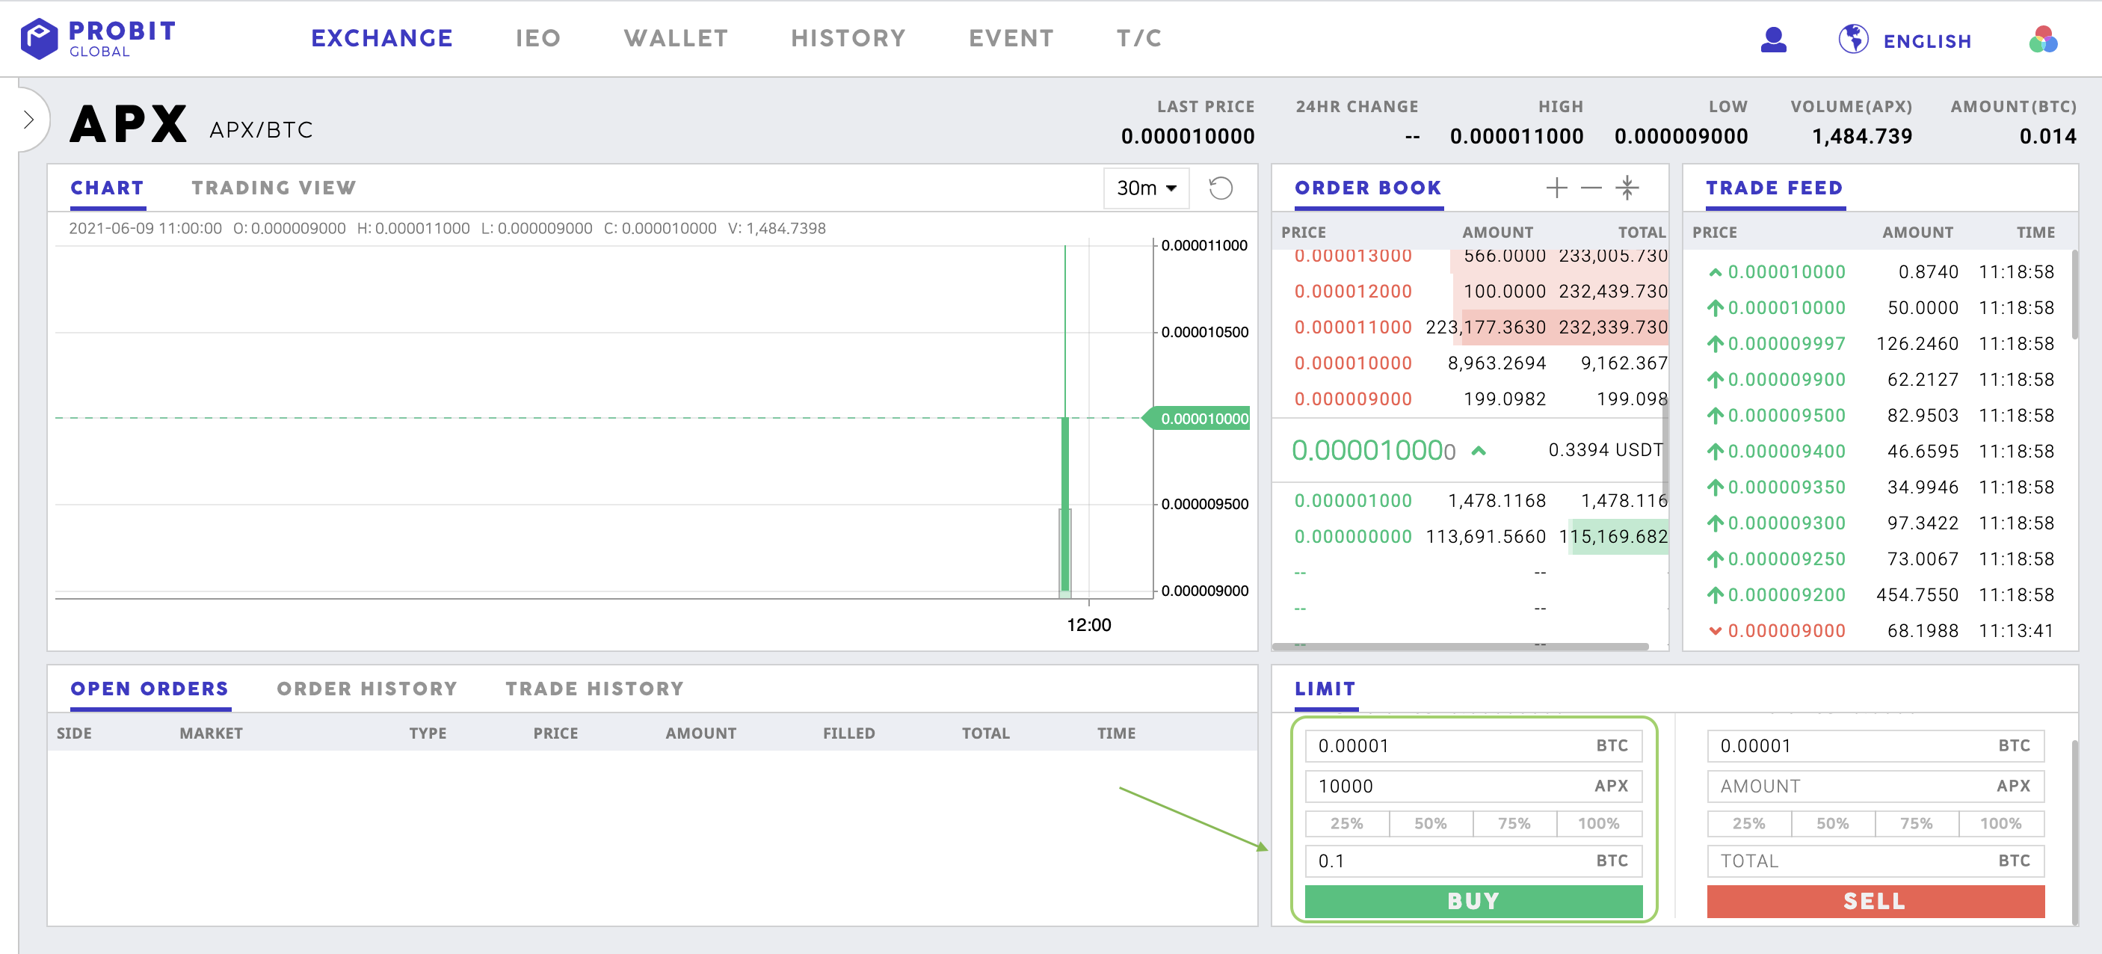Click ask price 0.000012000 in order book
The width and height of the screenshot is (2102, 954).
[x=1353, y=292]
